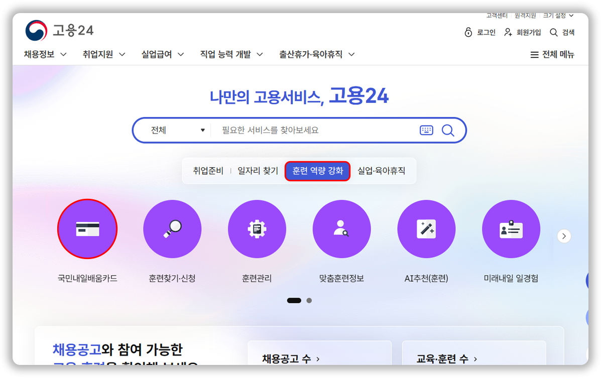Open the 맞춤훈련정보 person search icon

click(341, 229)
